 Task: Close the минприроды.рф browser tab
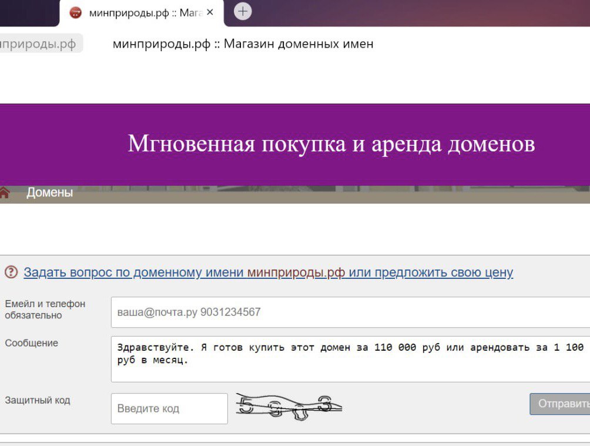210,12
